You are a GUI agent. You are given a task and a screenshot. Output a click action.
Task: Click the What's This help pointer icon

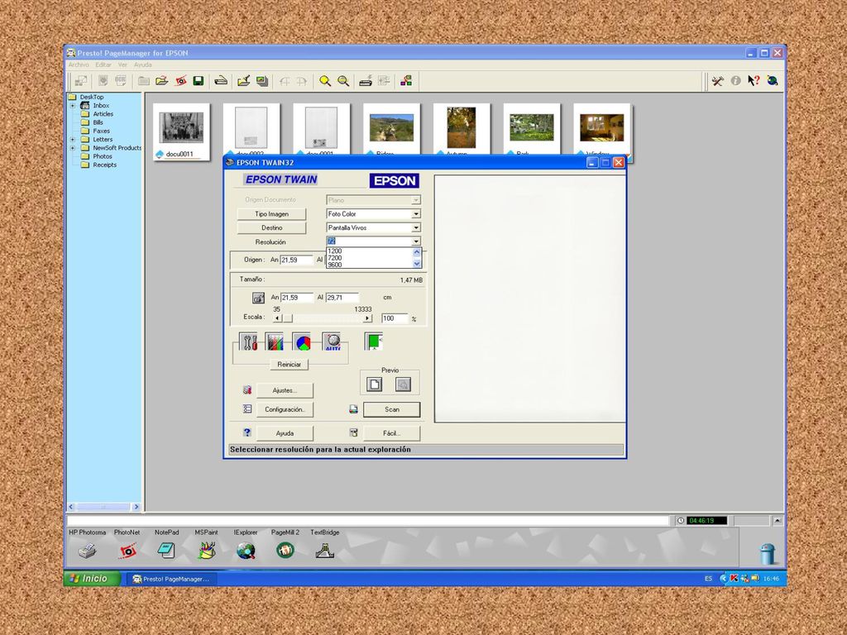[x=754, y=81]
